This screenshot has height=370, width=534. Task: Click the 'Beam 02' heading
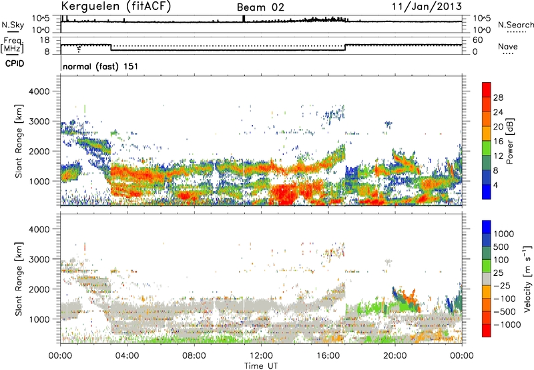[x=260, y=7]
